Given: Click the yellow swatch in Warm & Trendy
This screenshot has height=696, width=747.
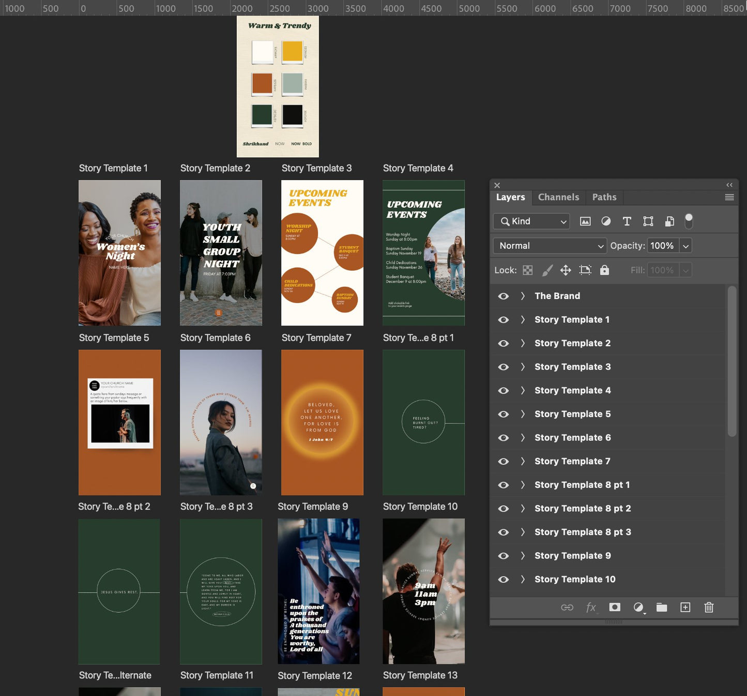Looking at the screenshot, I should (292, 52).
